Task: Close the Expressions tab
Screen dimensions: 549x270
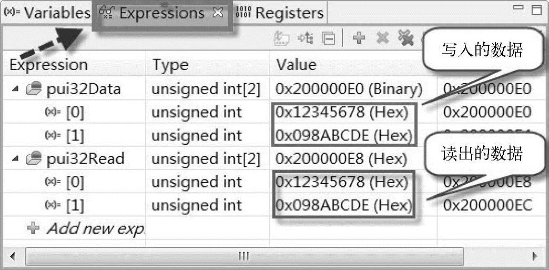Action: (217, 13)
